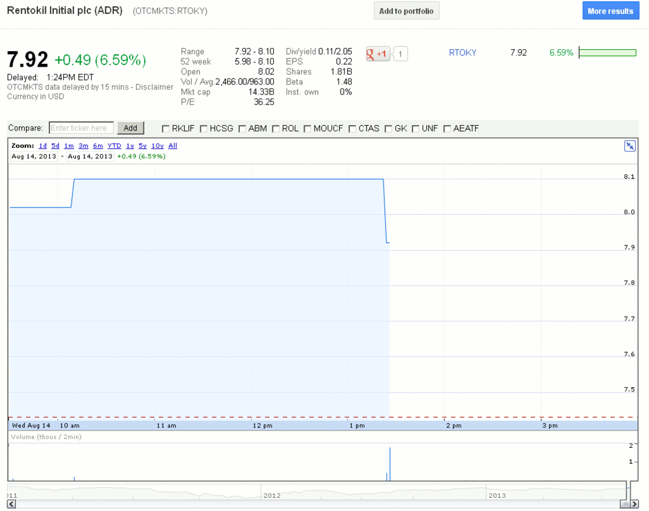Toggle the MOUCF comparison checkbox
The width and height of the screenshot is (649, 511).
tap(307, 129)
